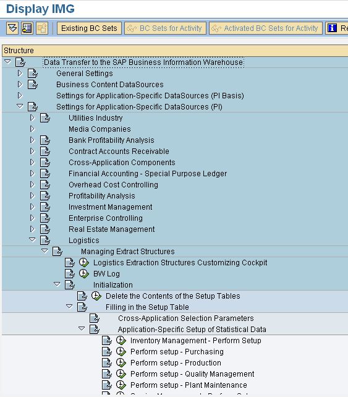Expand Bank Profitability Analysis node
The height and width of the screenshot is (397, 348).
coord(32,140)
